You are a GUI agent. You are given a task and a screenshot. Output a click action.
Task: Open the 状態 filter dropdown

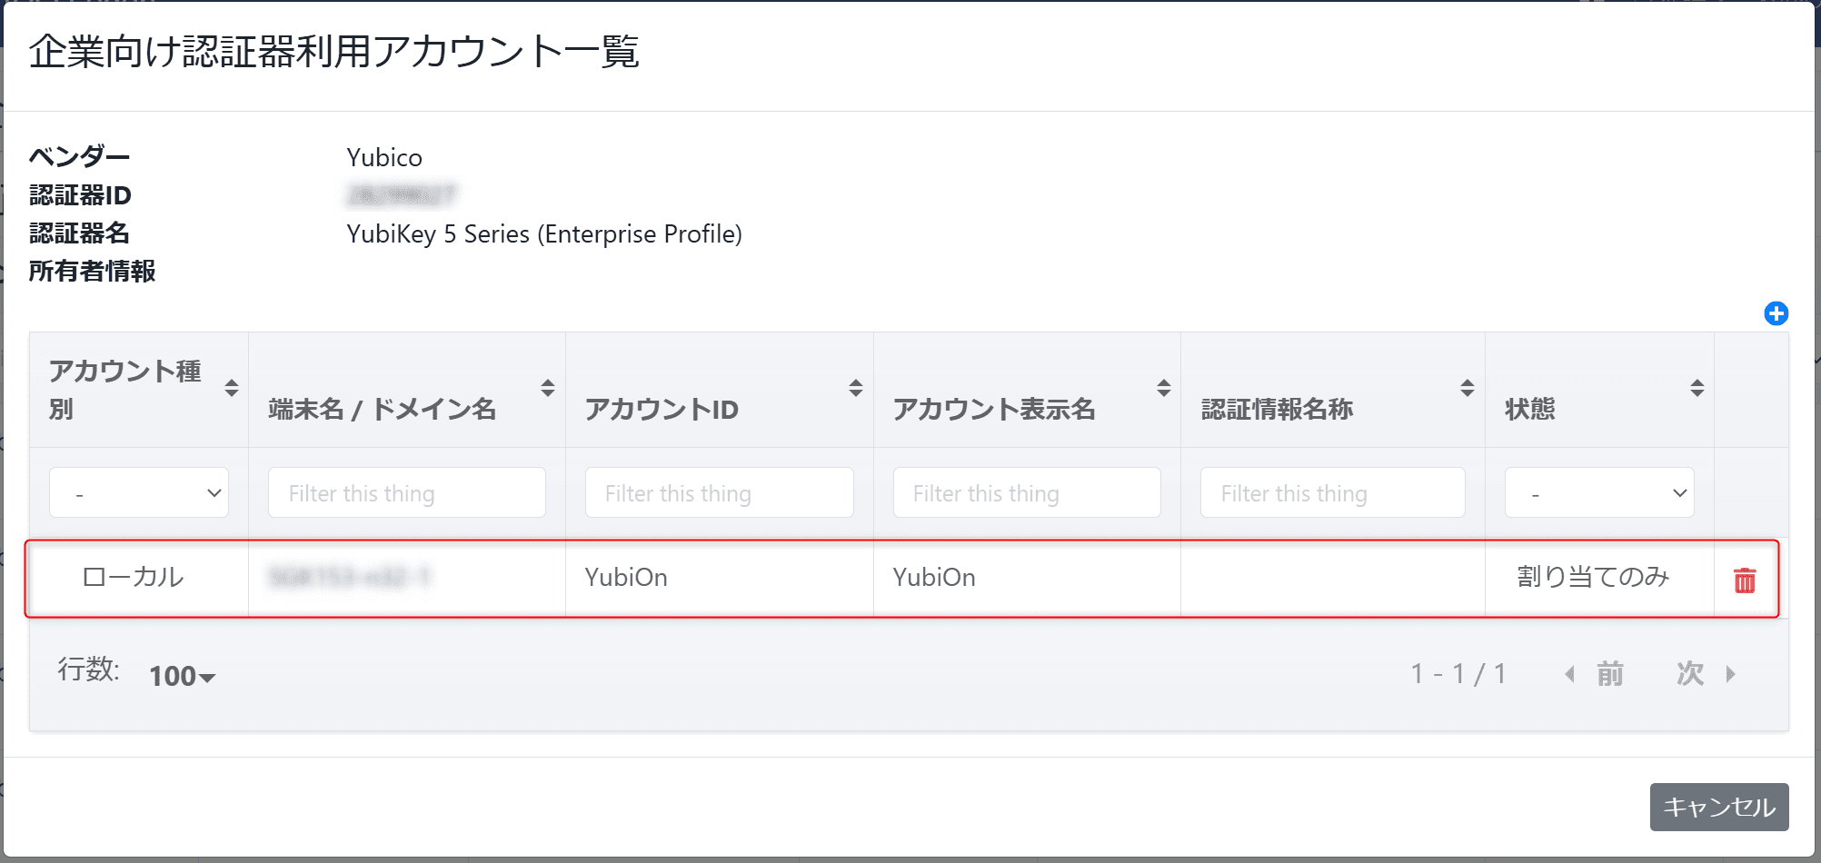1599,492
